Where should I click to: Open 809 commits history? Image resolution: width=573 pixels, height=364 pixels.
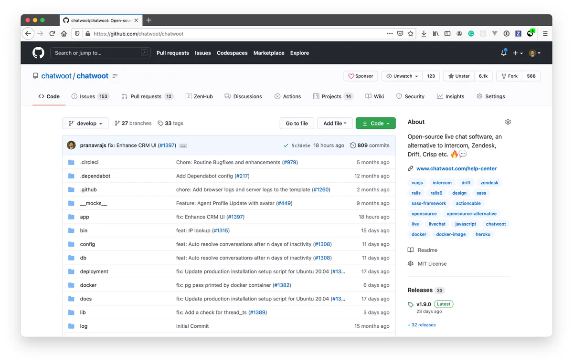[370, 146]
